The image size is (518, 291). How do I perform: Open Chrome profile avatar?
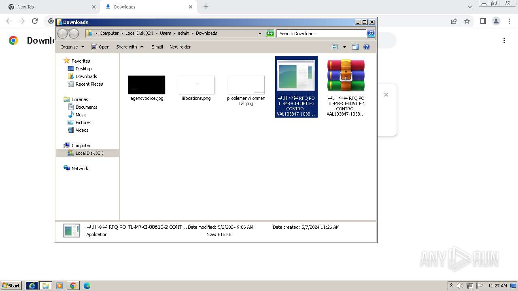pyautogui.click(x=496, y=21)
